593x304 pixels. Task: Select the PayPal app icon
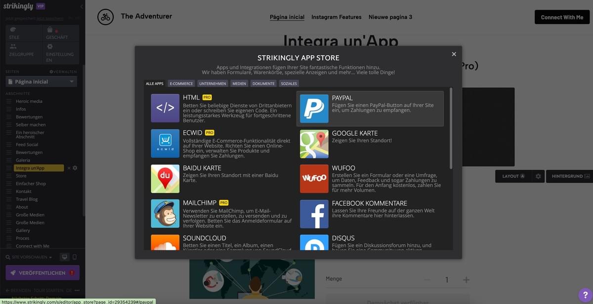(314, 109)
